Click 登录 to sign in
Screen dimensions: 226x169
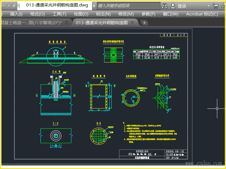(x=182, y=6)
